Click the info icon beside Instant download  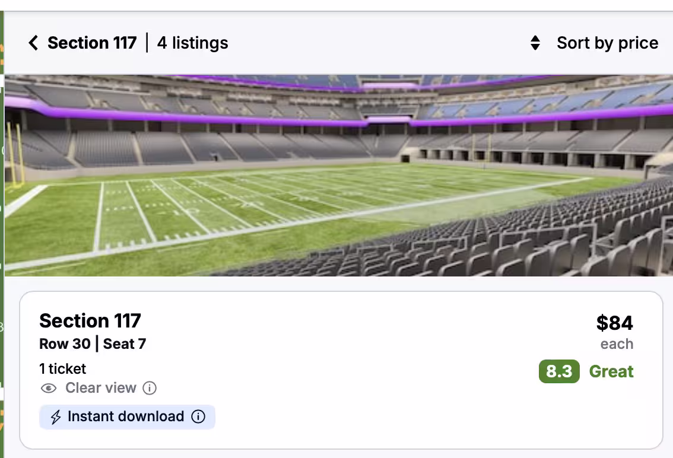(x=198, y=416)
